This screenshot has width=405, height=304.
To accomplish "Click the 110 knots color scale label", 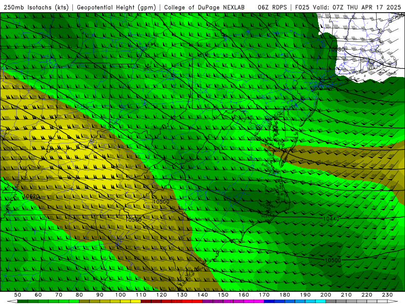I will (141, 295).
